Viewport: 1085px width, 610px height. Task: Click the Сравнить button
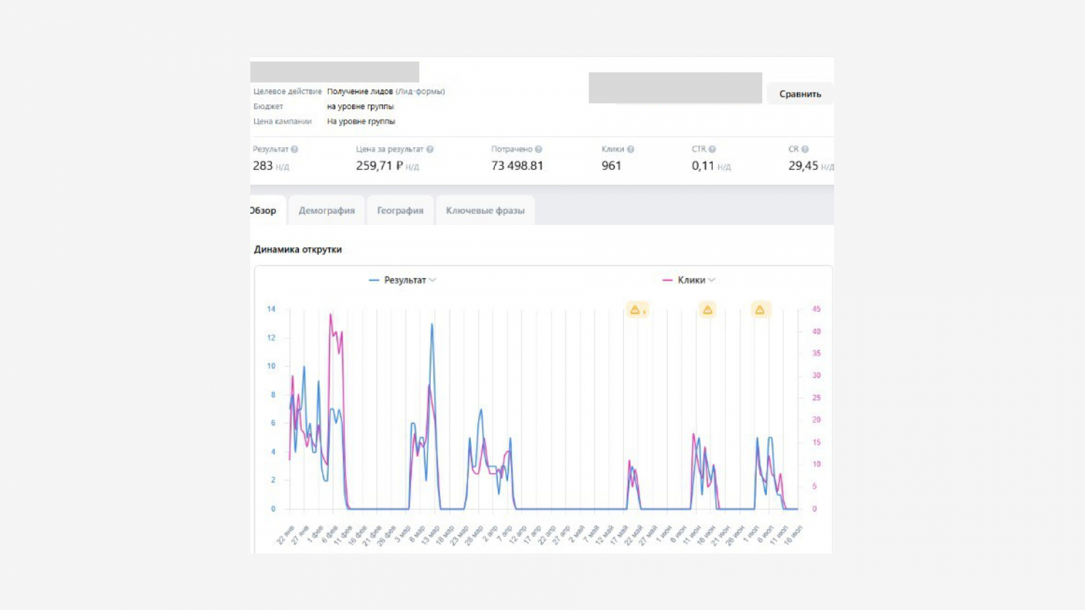click(800, 94)
